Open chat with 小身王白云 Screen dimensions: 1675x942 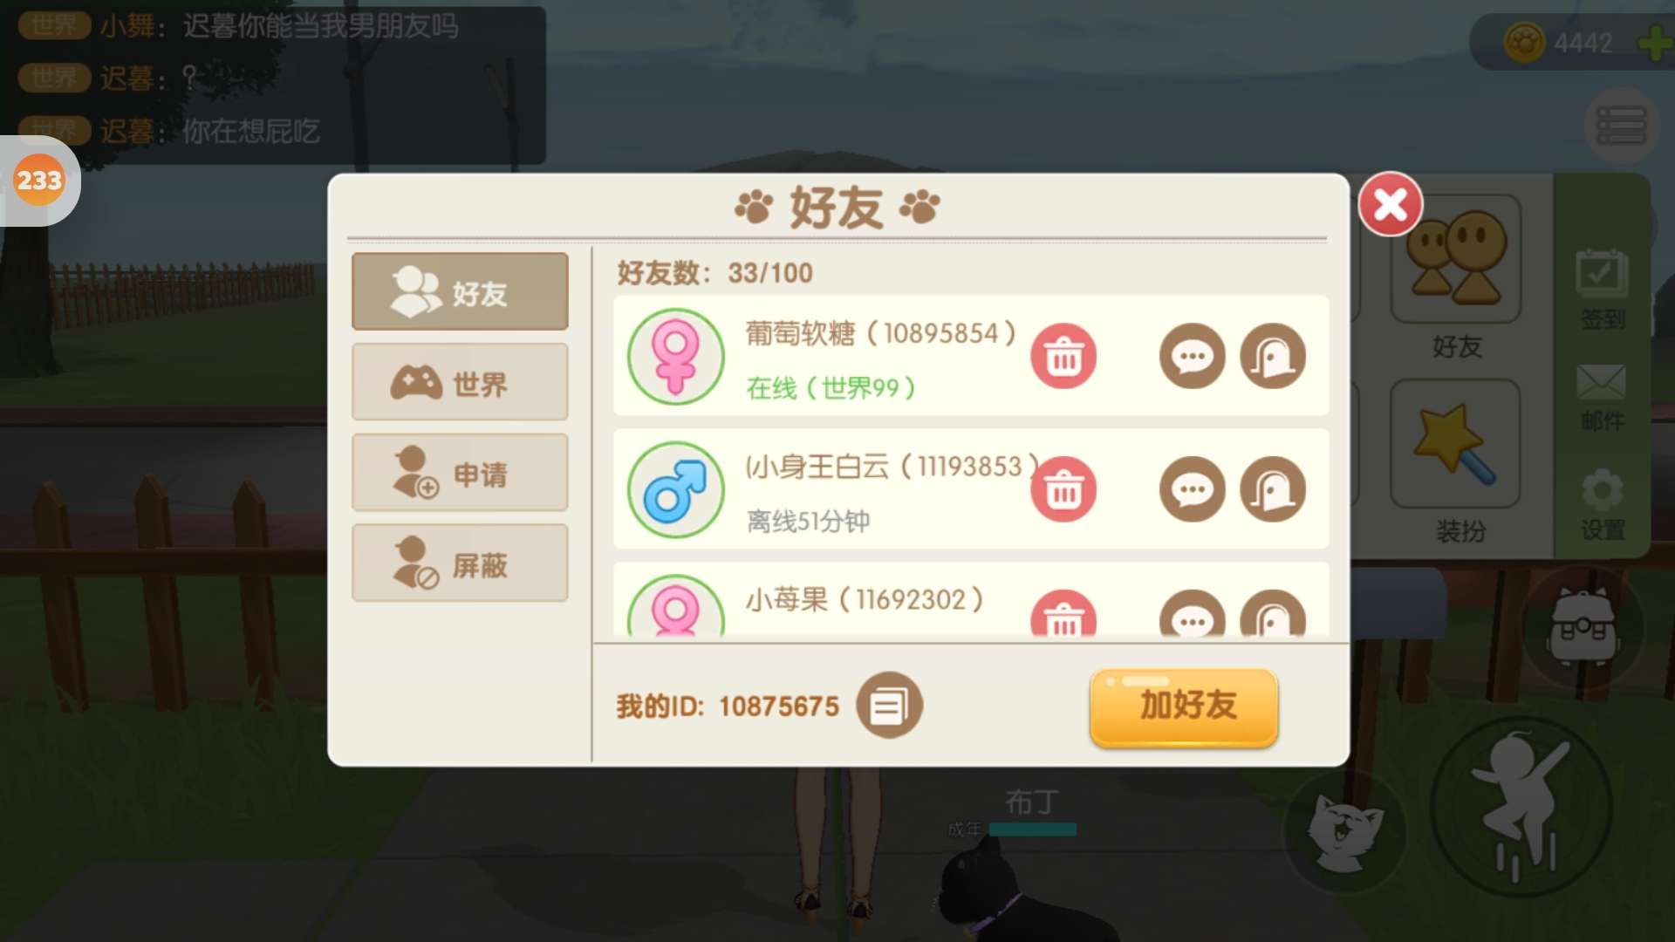click(1192, 489)
